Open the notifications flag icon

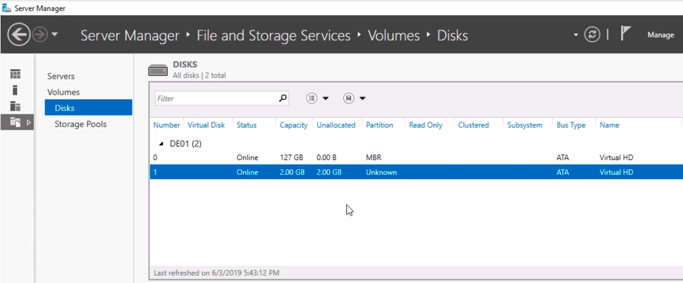pos(626,34)
